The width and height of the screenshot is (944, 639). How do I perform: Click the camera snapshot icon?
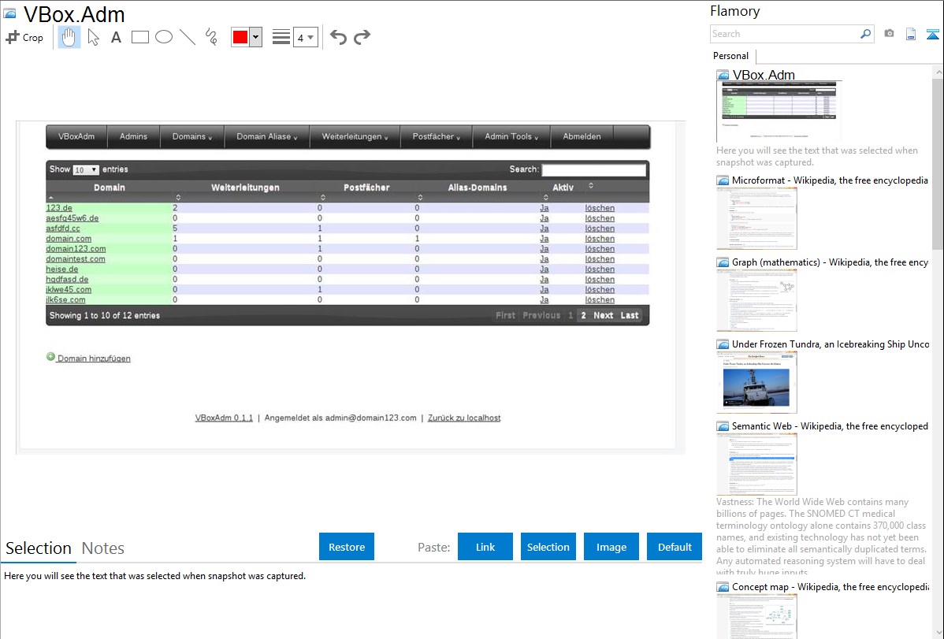[889, 34]
